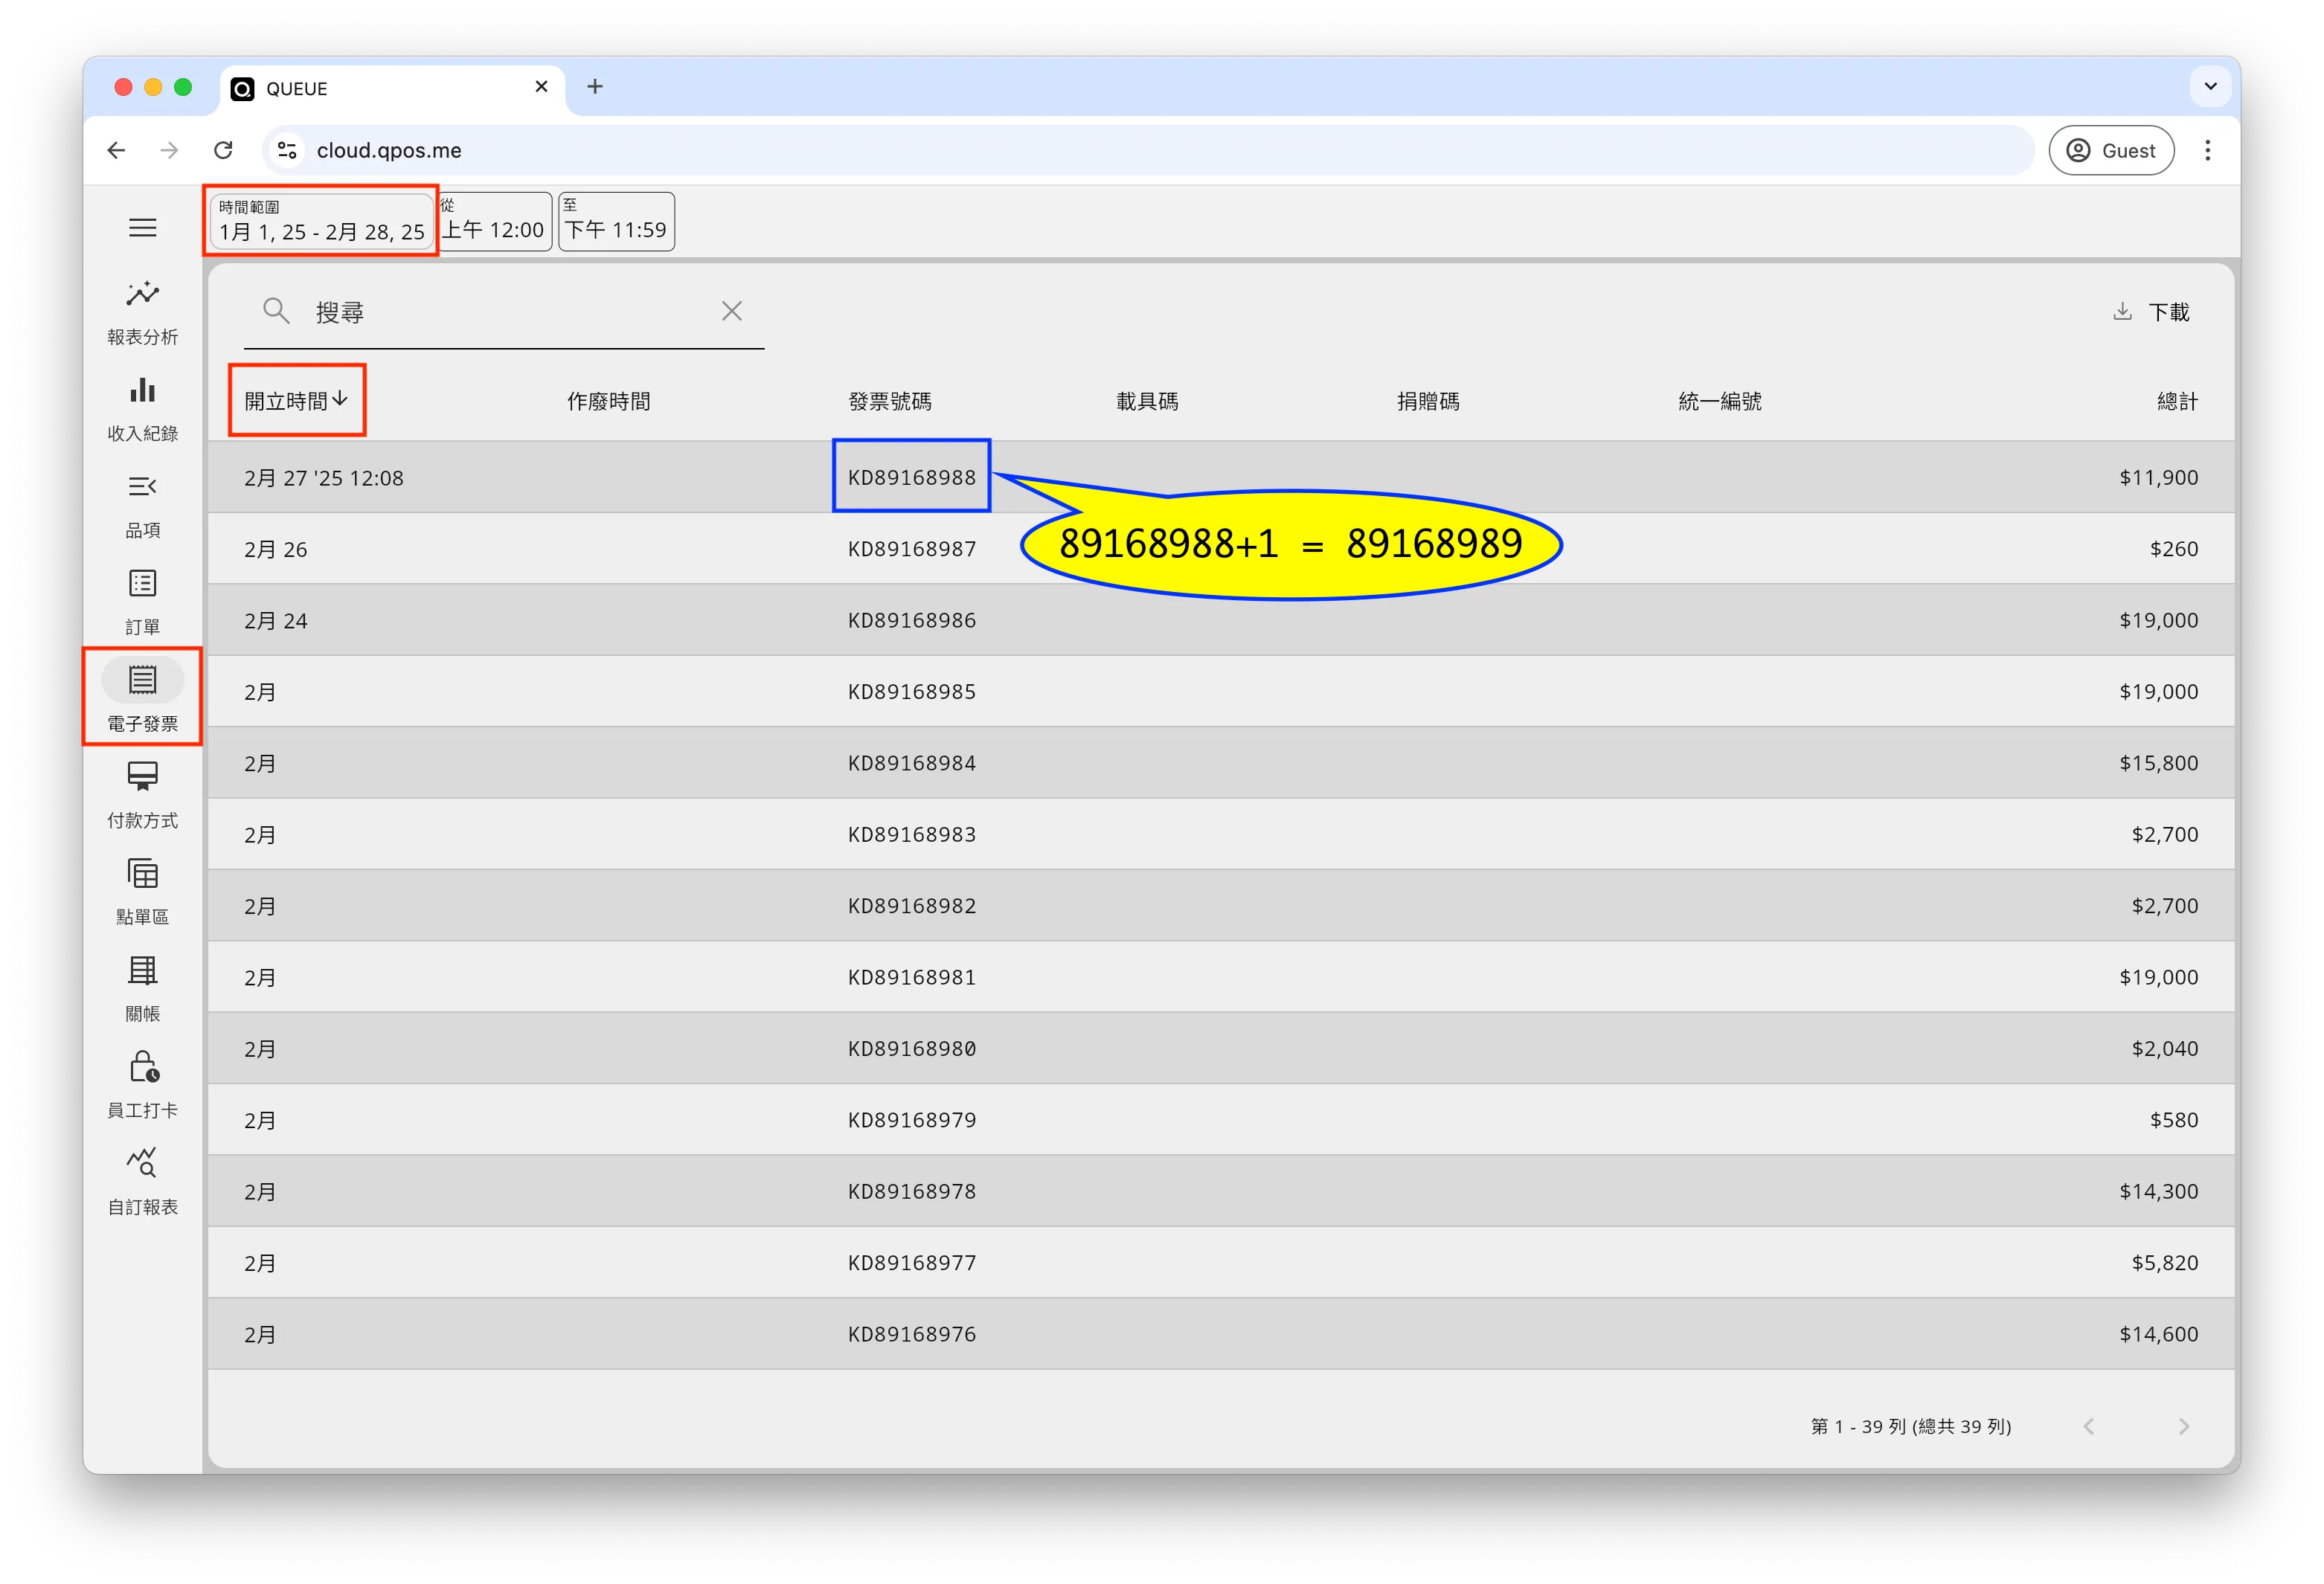Click the total $580
Image resolution: width=2324 pixels, height=1584 pixels.
(x=2173, y=1119)
